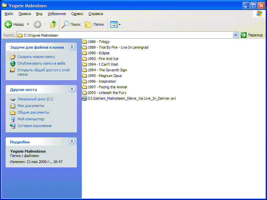The height and width of the screenshot is (200, 267).
Task: Click the Up folder icon in toolbar
Action: pos(53,24)
